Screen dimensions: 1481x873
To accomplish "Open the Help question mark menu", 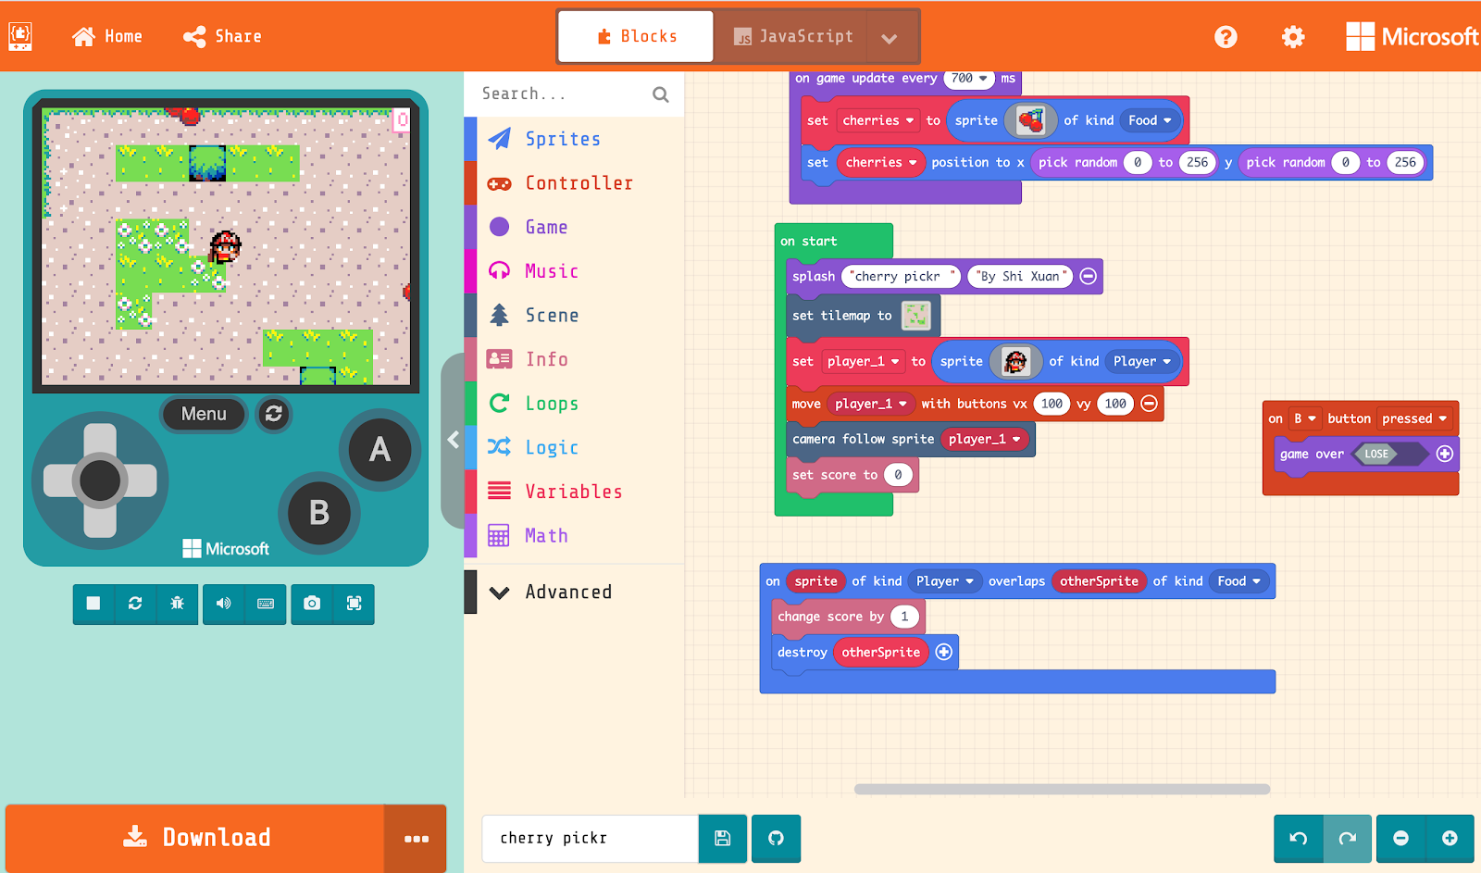I will [x=1226, y=36].
